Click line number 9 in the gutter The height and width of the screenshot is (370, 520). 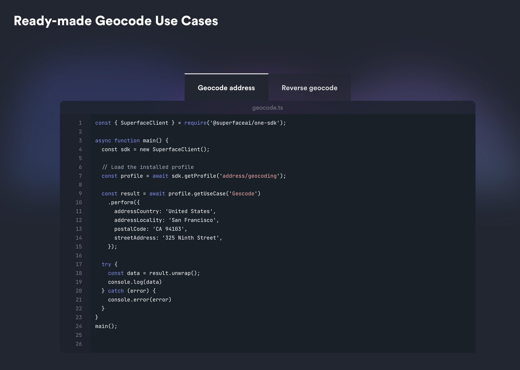(80, 193)
